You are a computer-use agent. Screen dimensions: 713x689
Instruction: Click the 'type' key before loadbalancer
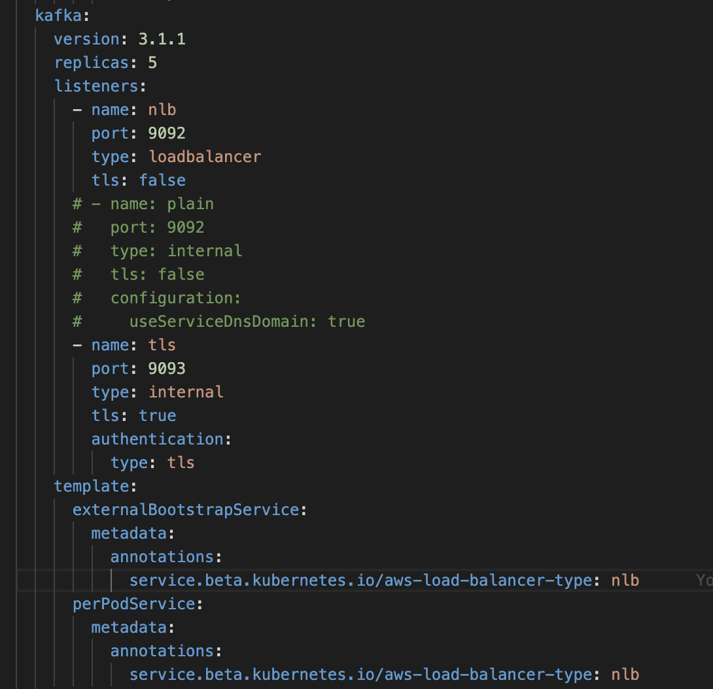pyautogui.click(x=111, y=157)
